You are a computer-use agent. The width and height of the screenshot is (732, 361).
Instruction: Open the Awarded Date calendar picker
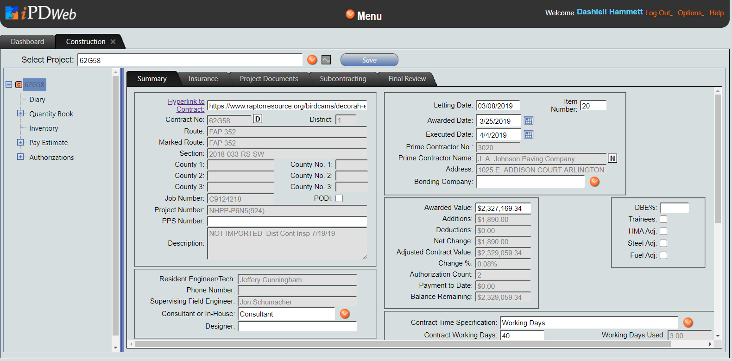(529, 121)
